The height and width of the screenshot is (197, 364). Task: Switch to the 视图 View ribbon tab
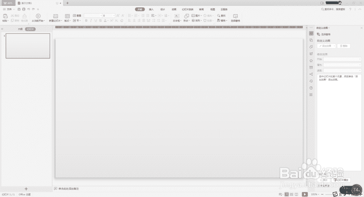coord(213,9)
